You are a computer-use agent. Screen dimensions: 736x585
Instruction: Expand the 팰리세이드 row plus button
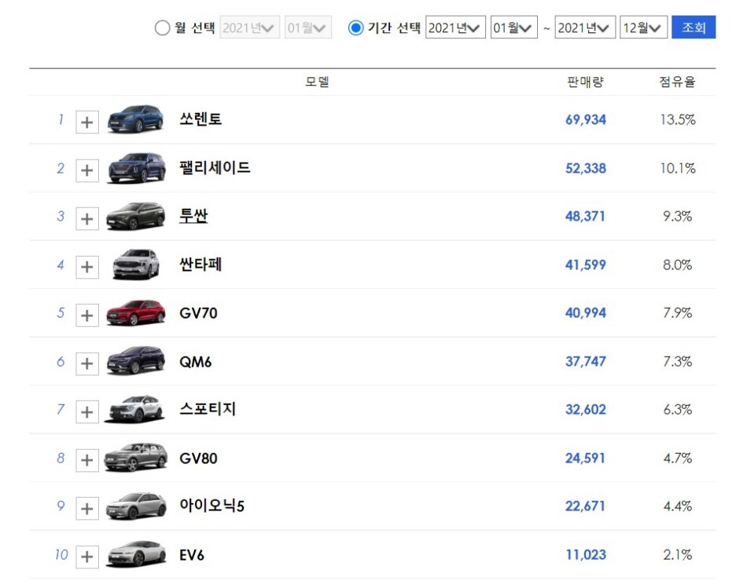pyautogui.click(x=87, y=170)
